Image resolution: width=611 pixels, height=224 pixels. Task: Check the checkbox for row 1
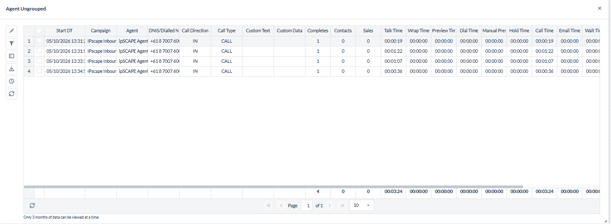click(x=39, y=41)
